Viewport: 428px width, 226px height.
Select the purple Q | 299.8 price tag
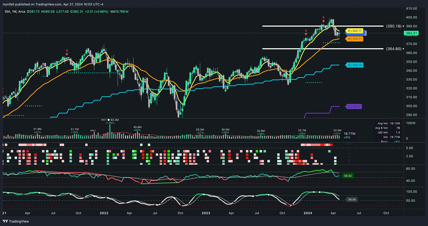coord(353,107)
